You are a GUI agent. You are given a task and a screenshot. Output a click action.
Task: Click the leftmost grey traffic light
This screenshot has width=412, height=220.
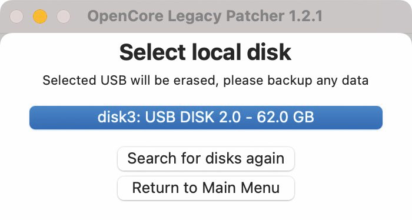pos(16,16)
